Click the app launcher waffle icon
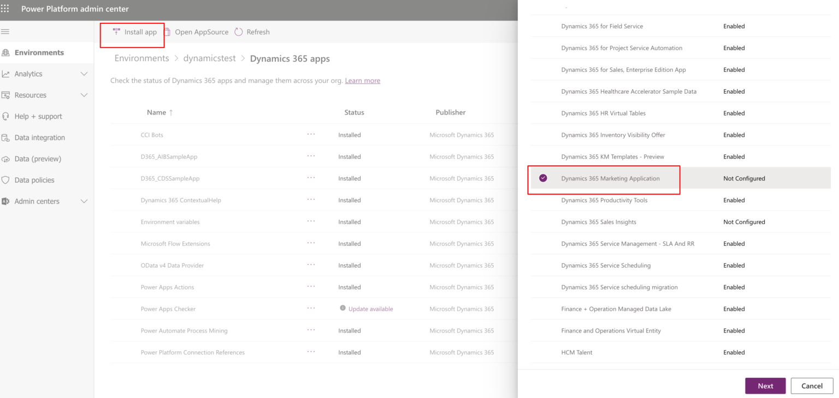The image size is (839, 398). pos(7,9)
